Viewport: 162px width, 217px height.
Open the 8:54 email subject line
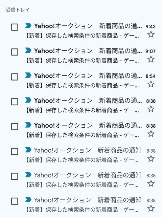tap(120, 76)
